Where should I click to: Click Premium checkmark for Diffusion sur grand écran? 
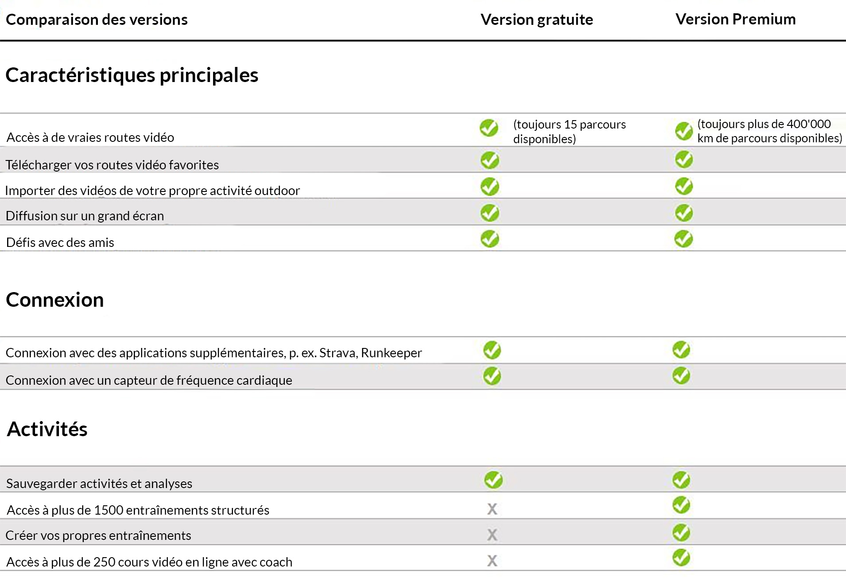(684, 213)
